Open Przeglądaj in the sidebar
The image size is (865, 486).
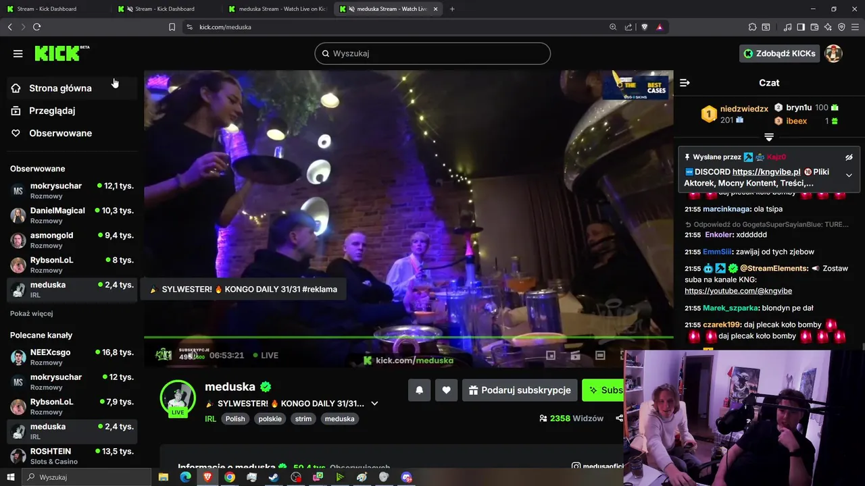coord(72,111)
